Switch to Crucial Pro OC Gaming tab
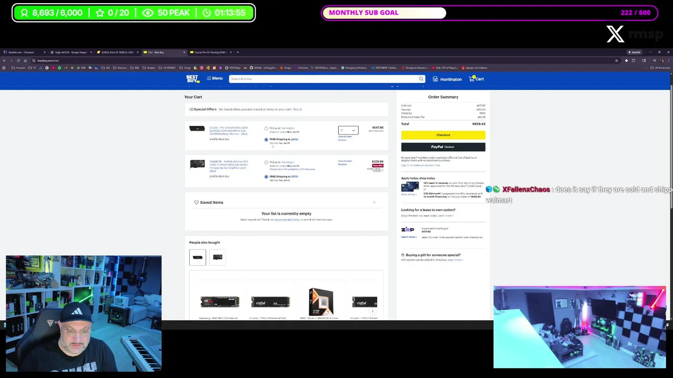This screenshot has height=378, width=673. tap(209, 52)
